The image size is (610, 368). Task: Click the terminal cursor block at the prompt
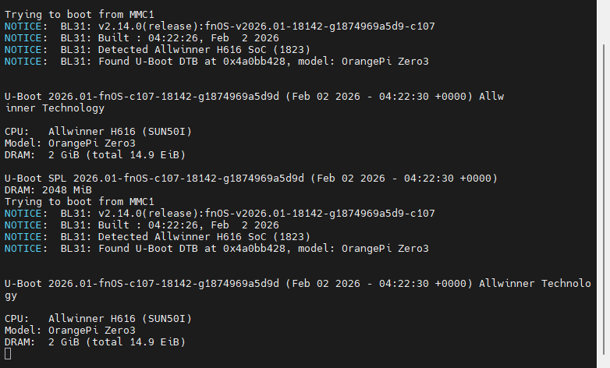pyautogui.click(x=8, y=354)
